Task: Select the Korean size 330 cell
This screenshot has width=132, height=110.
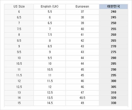Action: coord(113,103)
